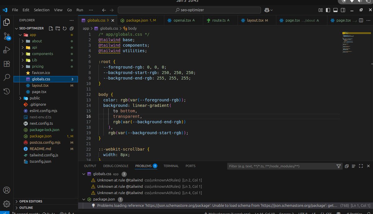Image resolution: width=373 pixels, height=214 pixels.
Task: Switch to the DEBUG CONSOLE panel tab
Action: pyautogui.click(x=116, y=166)
